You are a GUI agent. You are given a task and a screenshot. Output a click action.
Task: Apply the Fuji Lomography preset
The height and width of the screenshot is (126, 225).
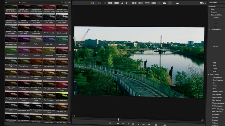coord(61,97)
